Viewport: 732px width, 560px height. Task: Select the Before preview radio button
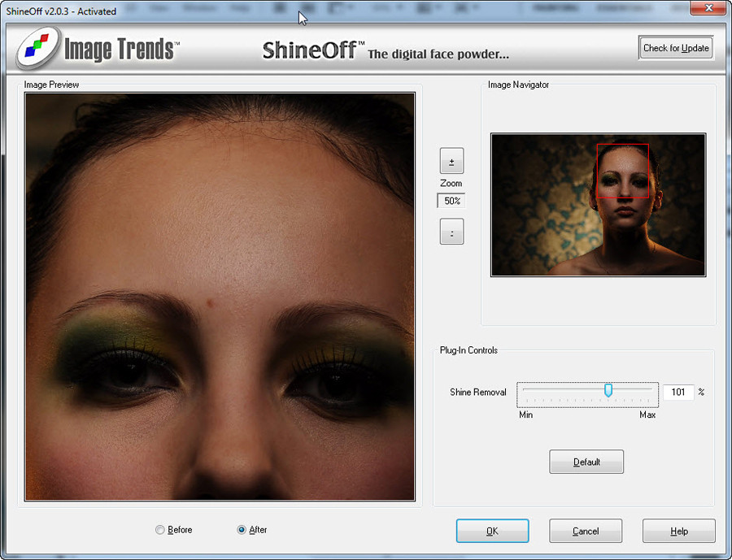(x=160, y=530)
